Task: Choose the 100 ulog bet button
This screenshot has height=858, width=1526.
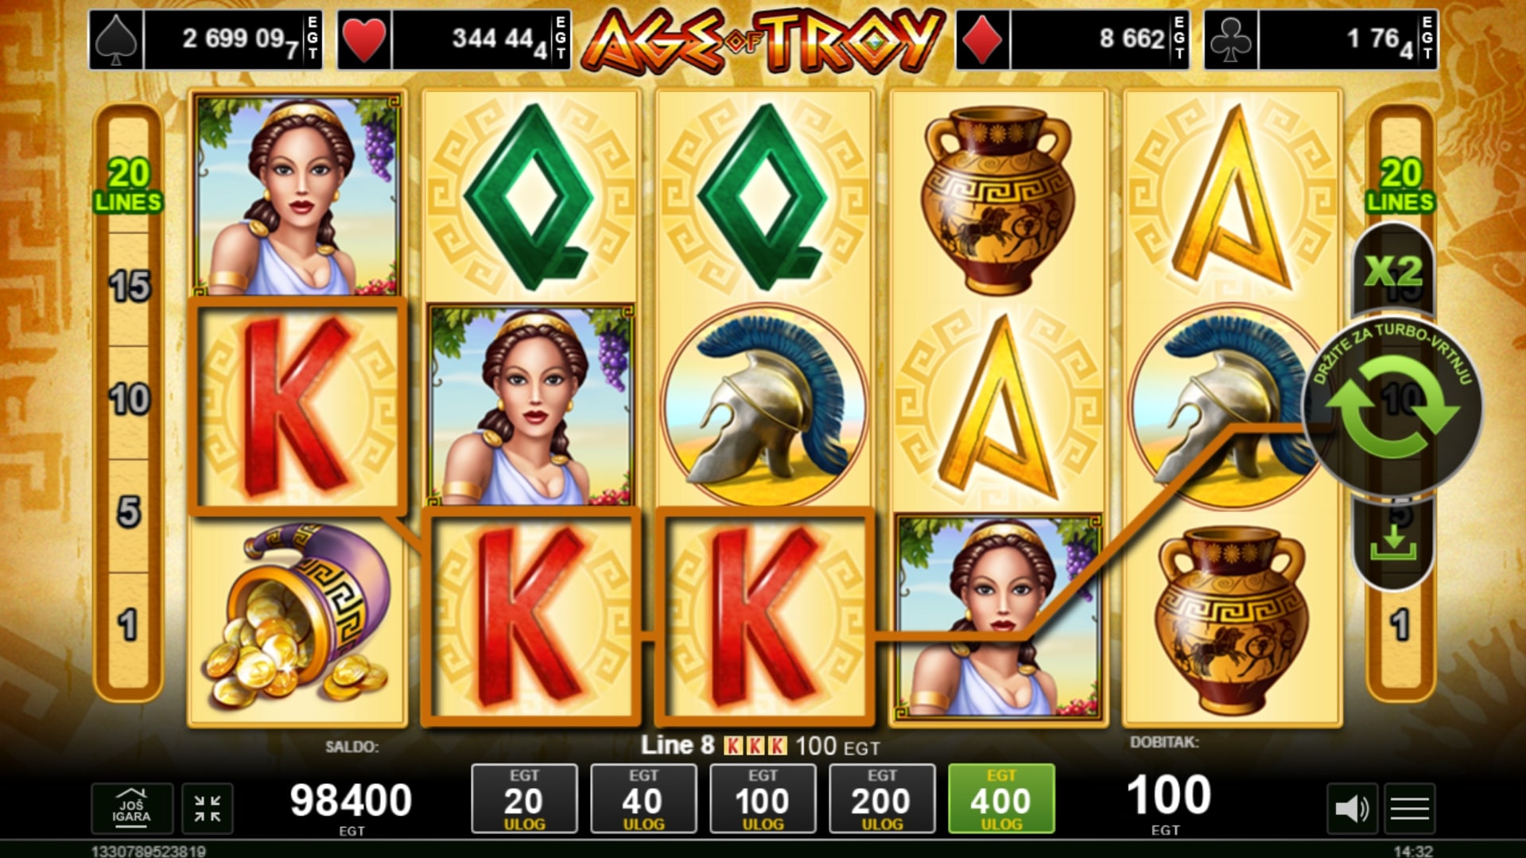Action: [763, 798]
